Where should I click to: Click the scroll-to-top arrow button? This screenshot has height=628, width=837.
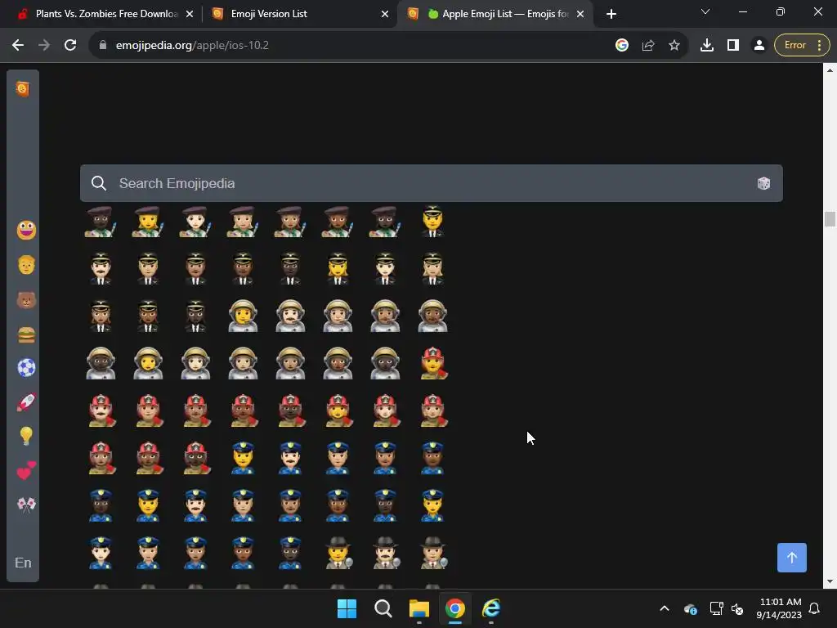click(x=791, y=558)
